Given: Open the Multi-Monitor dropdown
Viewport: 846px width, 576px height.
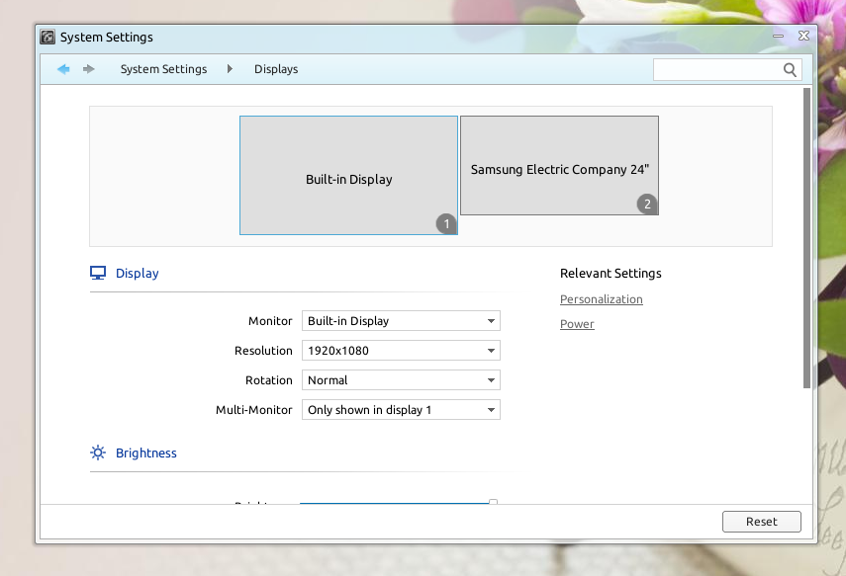Looking at the screenshot, I should (x=400, y=409).
